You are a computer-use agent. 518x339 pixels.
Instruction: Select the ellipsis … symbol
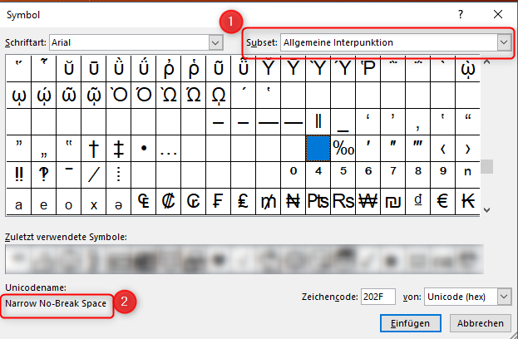(x=169, y=148)
